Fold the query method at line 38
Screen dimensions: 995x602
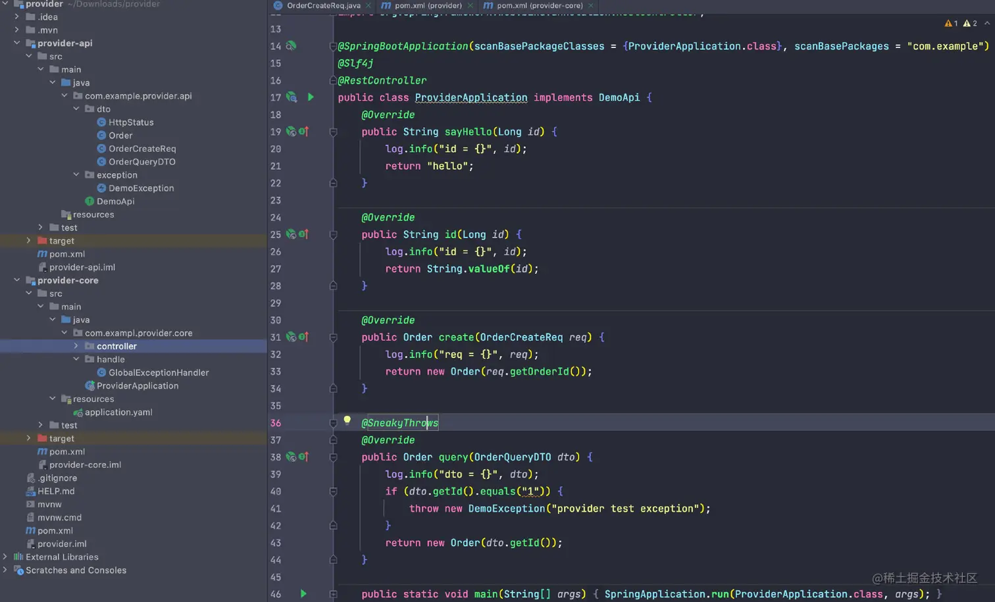333,457
